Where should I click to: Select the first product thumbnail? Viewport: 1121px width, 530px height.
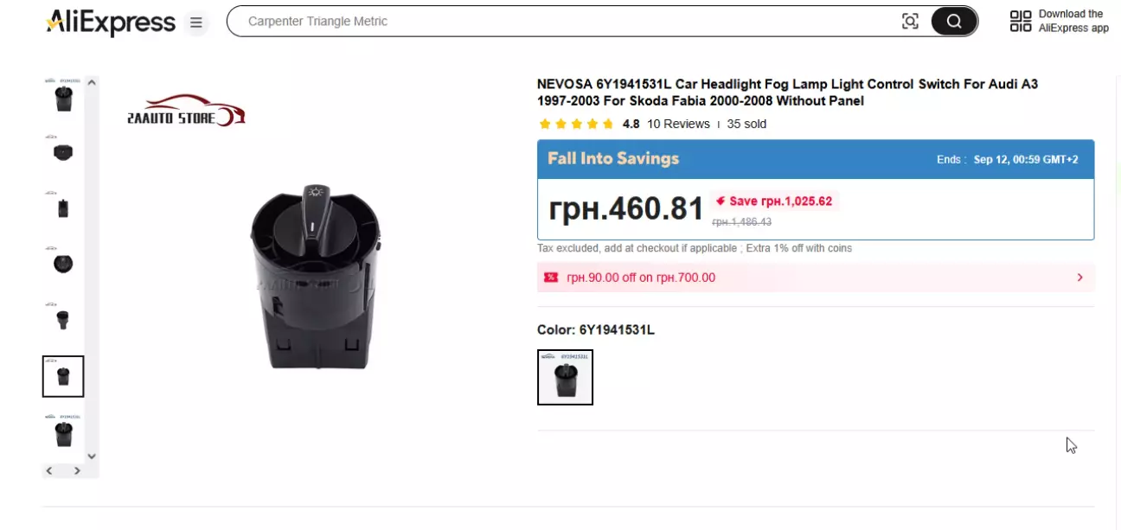(63, 96)
